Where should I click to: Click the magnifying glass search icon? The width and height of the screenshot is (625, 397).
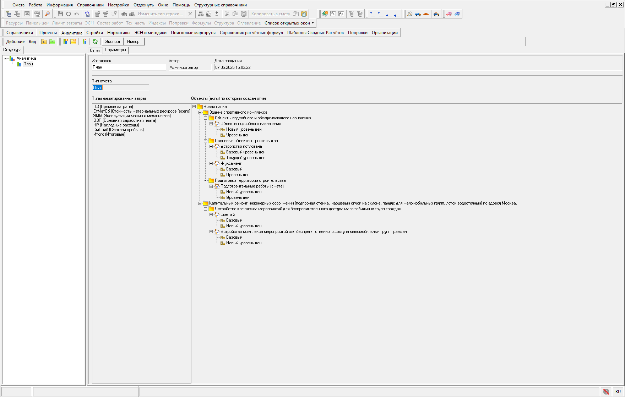47,14
